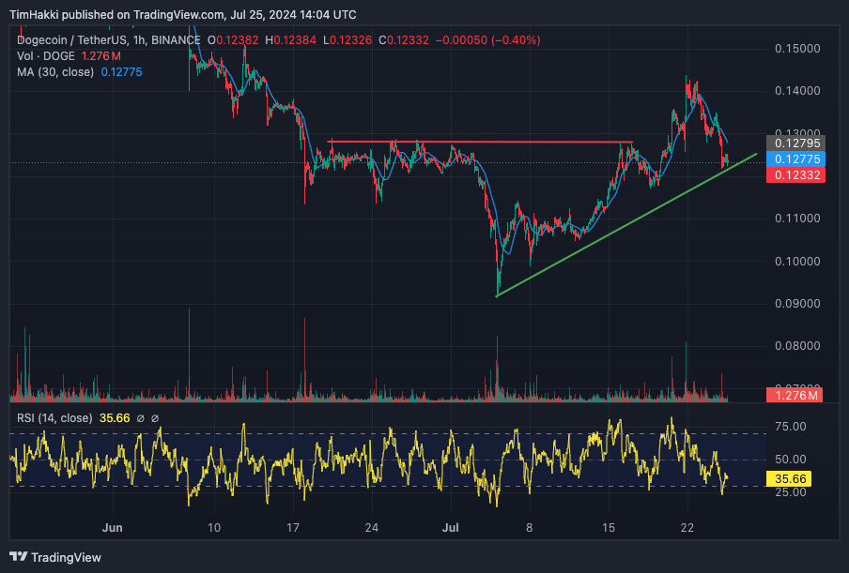Screen dimensions: 849x573
Task: Click the MA (30, close) indicator label
Action: point(55,72)
